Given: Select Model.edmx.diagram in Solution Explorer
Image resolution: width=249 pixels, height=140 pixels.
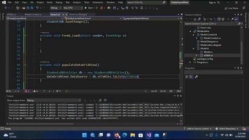Looking at the screenshot, I should tap(211, 45).
